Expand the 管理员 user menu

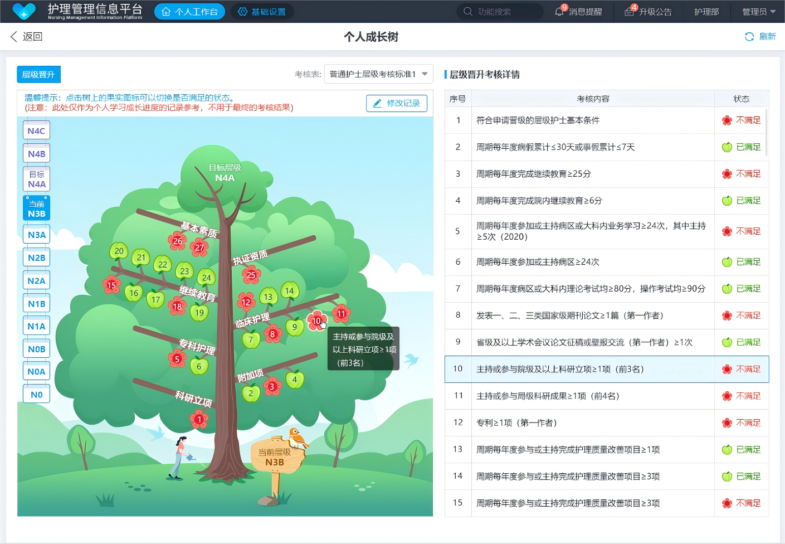pyautogui.click(x=758, y=12)
